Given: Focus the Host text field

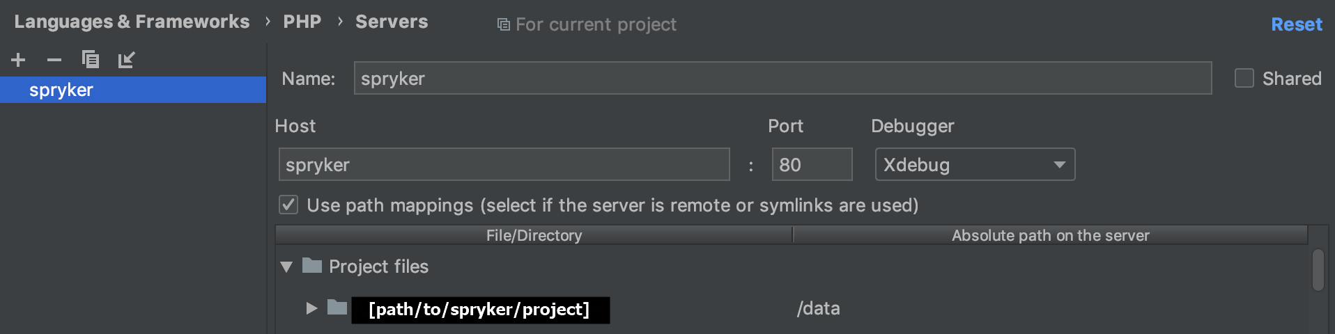Looking at the screenshot, I should 504,165.
